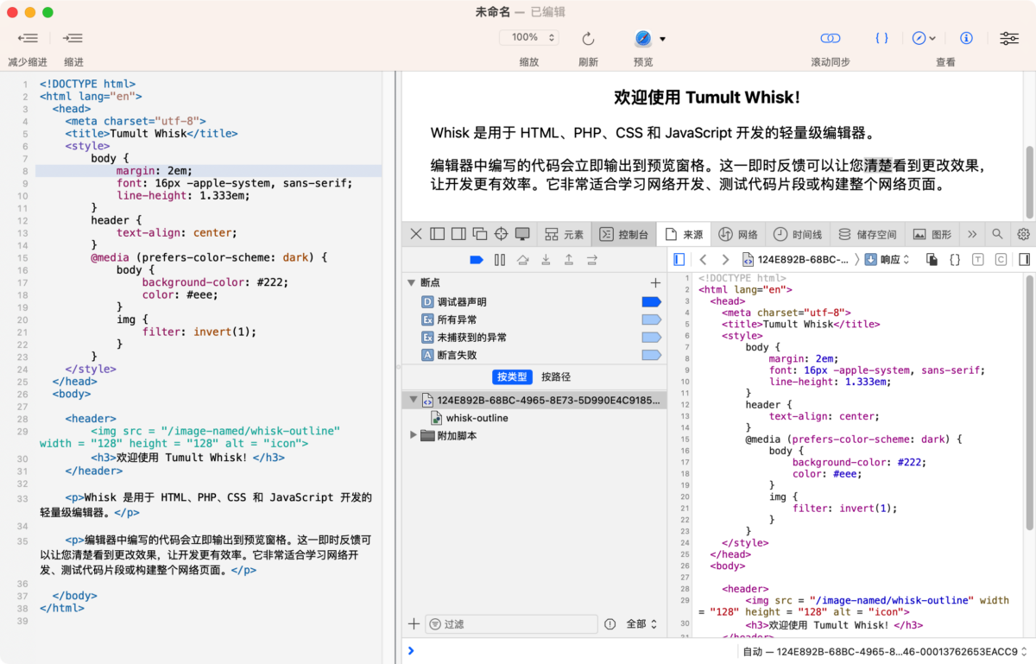Toggle the 所有异常 breakpoint tag
The image size is (1036, 664).
pos(651,319)
